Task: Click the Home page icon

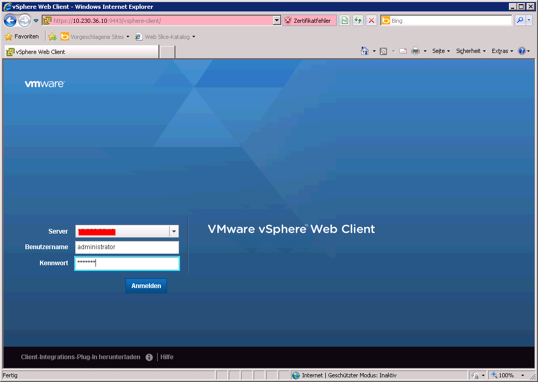Action: tap(365, 51)
